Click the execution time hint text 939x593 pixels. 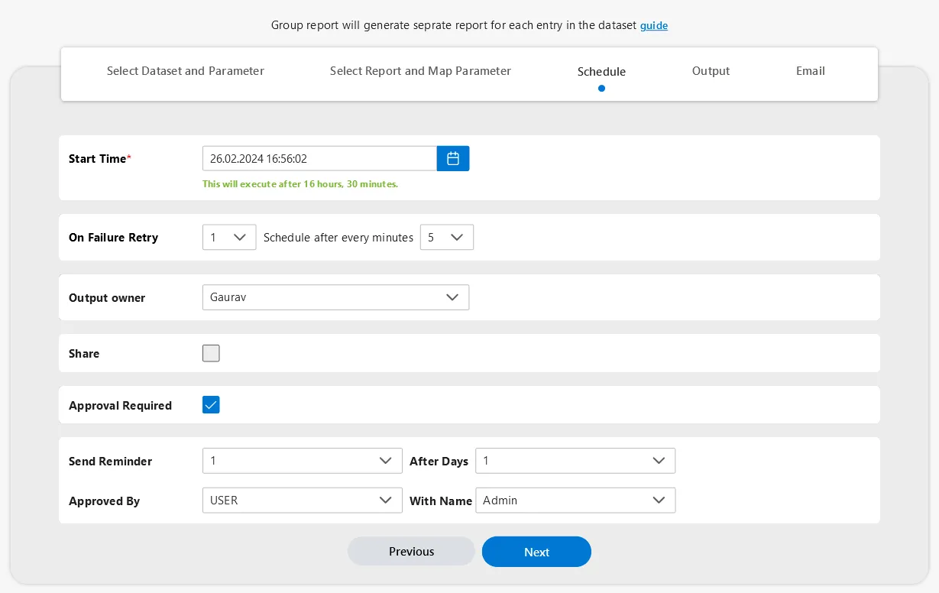300,184
